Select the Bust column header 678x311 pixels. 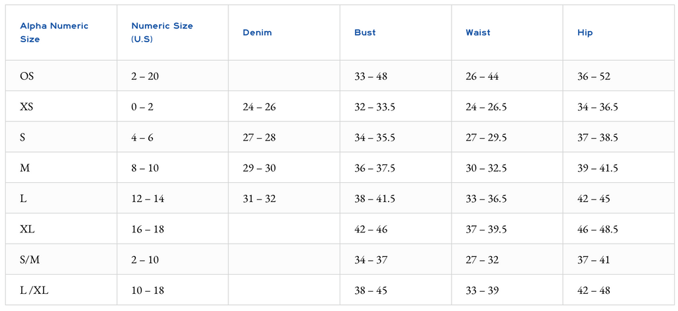(365, 32)
